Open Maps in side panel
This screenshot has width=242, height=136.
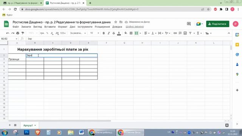point(237,74)
